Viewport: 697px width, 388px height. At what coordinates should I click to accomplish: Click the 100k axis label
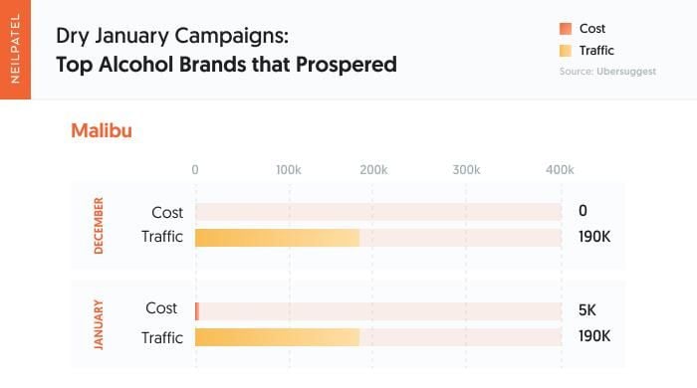289,170
